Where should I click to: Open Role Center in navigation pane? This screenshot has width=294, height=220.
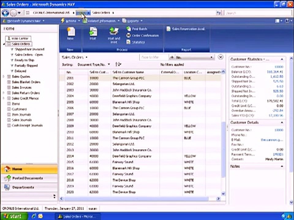(x=18, y=38)
